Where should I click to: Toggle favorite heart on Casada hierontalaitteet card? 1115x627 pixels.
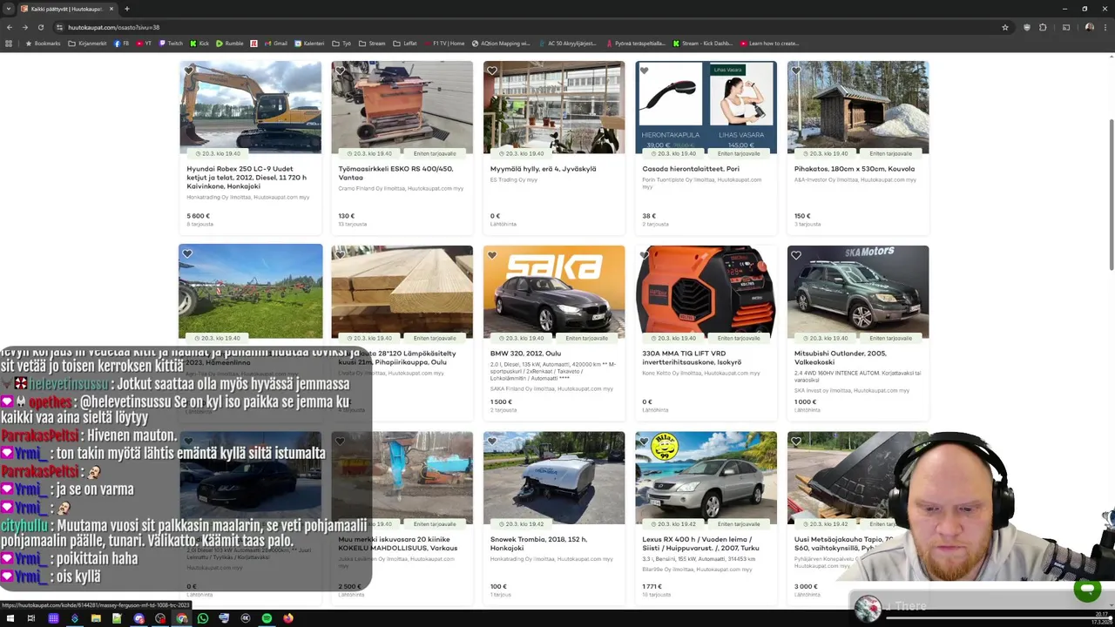(645, 71)
